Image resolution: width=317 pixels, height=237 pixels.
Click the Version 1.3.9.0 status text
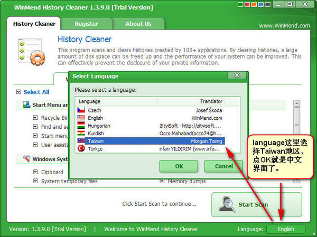(48, 229)
